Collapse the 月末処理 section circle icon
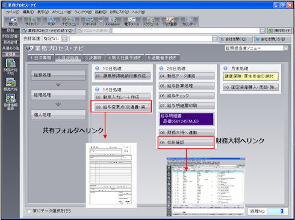 [225, 69]
